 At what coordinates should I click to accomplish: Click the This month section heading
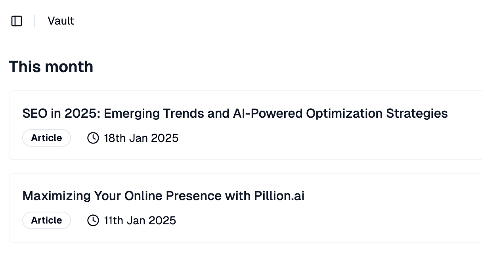click(x=52, y=67)
